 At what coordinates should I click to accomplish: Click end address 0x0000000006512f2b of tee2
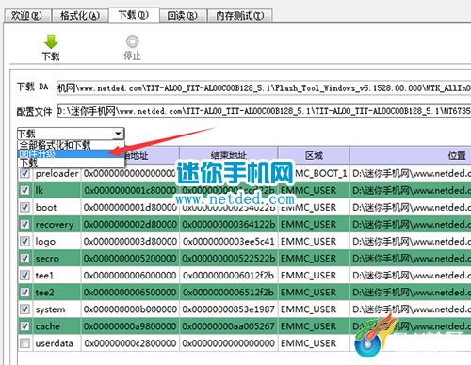[x=229, y=293]
